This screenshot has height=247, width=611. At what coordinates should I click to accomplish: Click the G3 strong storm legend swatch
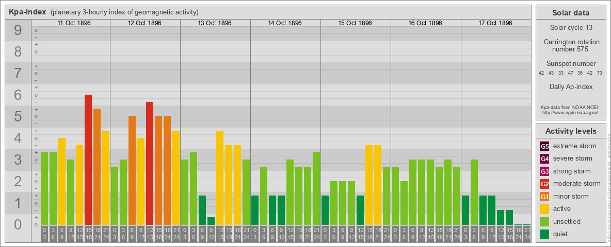[x=544, y=171]
